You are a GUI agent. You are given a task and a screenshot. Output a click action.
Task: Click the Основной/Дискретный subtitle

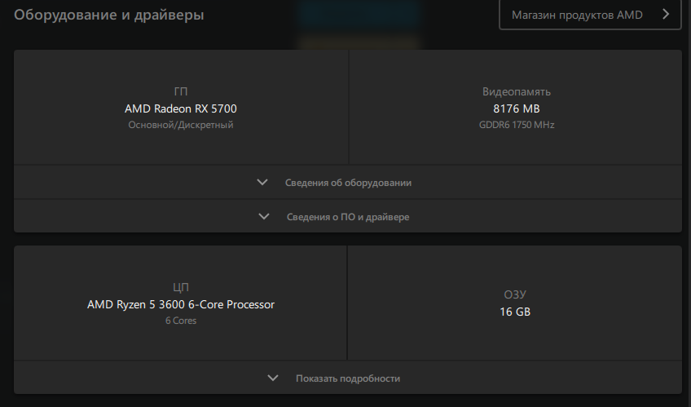[181, 125]
